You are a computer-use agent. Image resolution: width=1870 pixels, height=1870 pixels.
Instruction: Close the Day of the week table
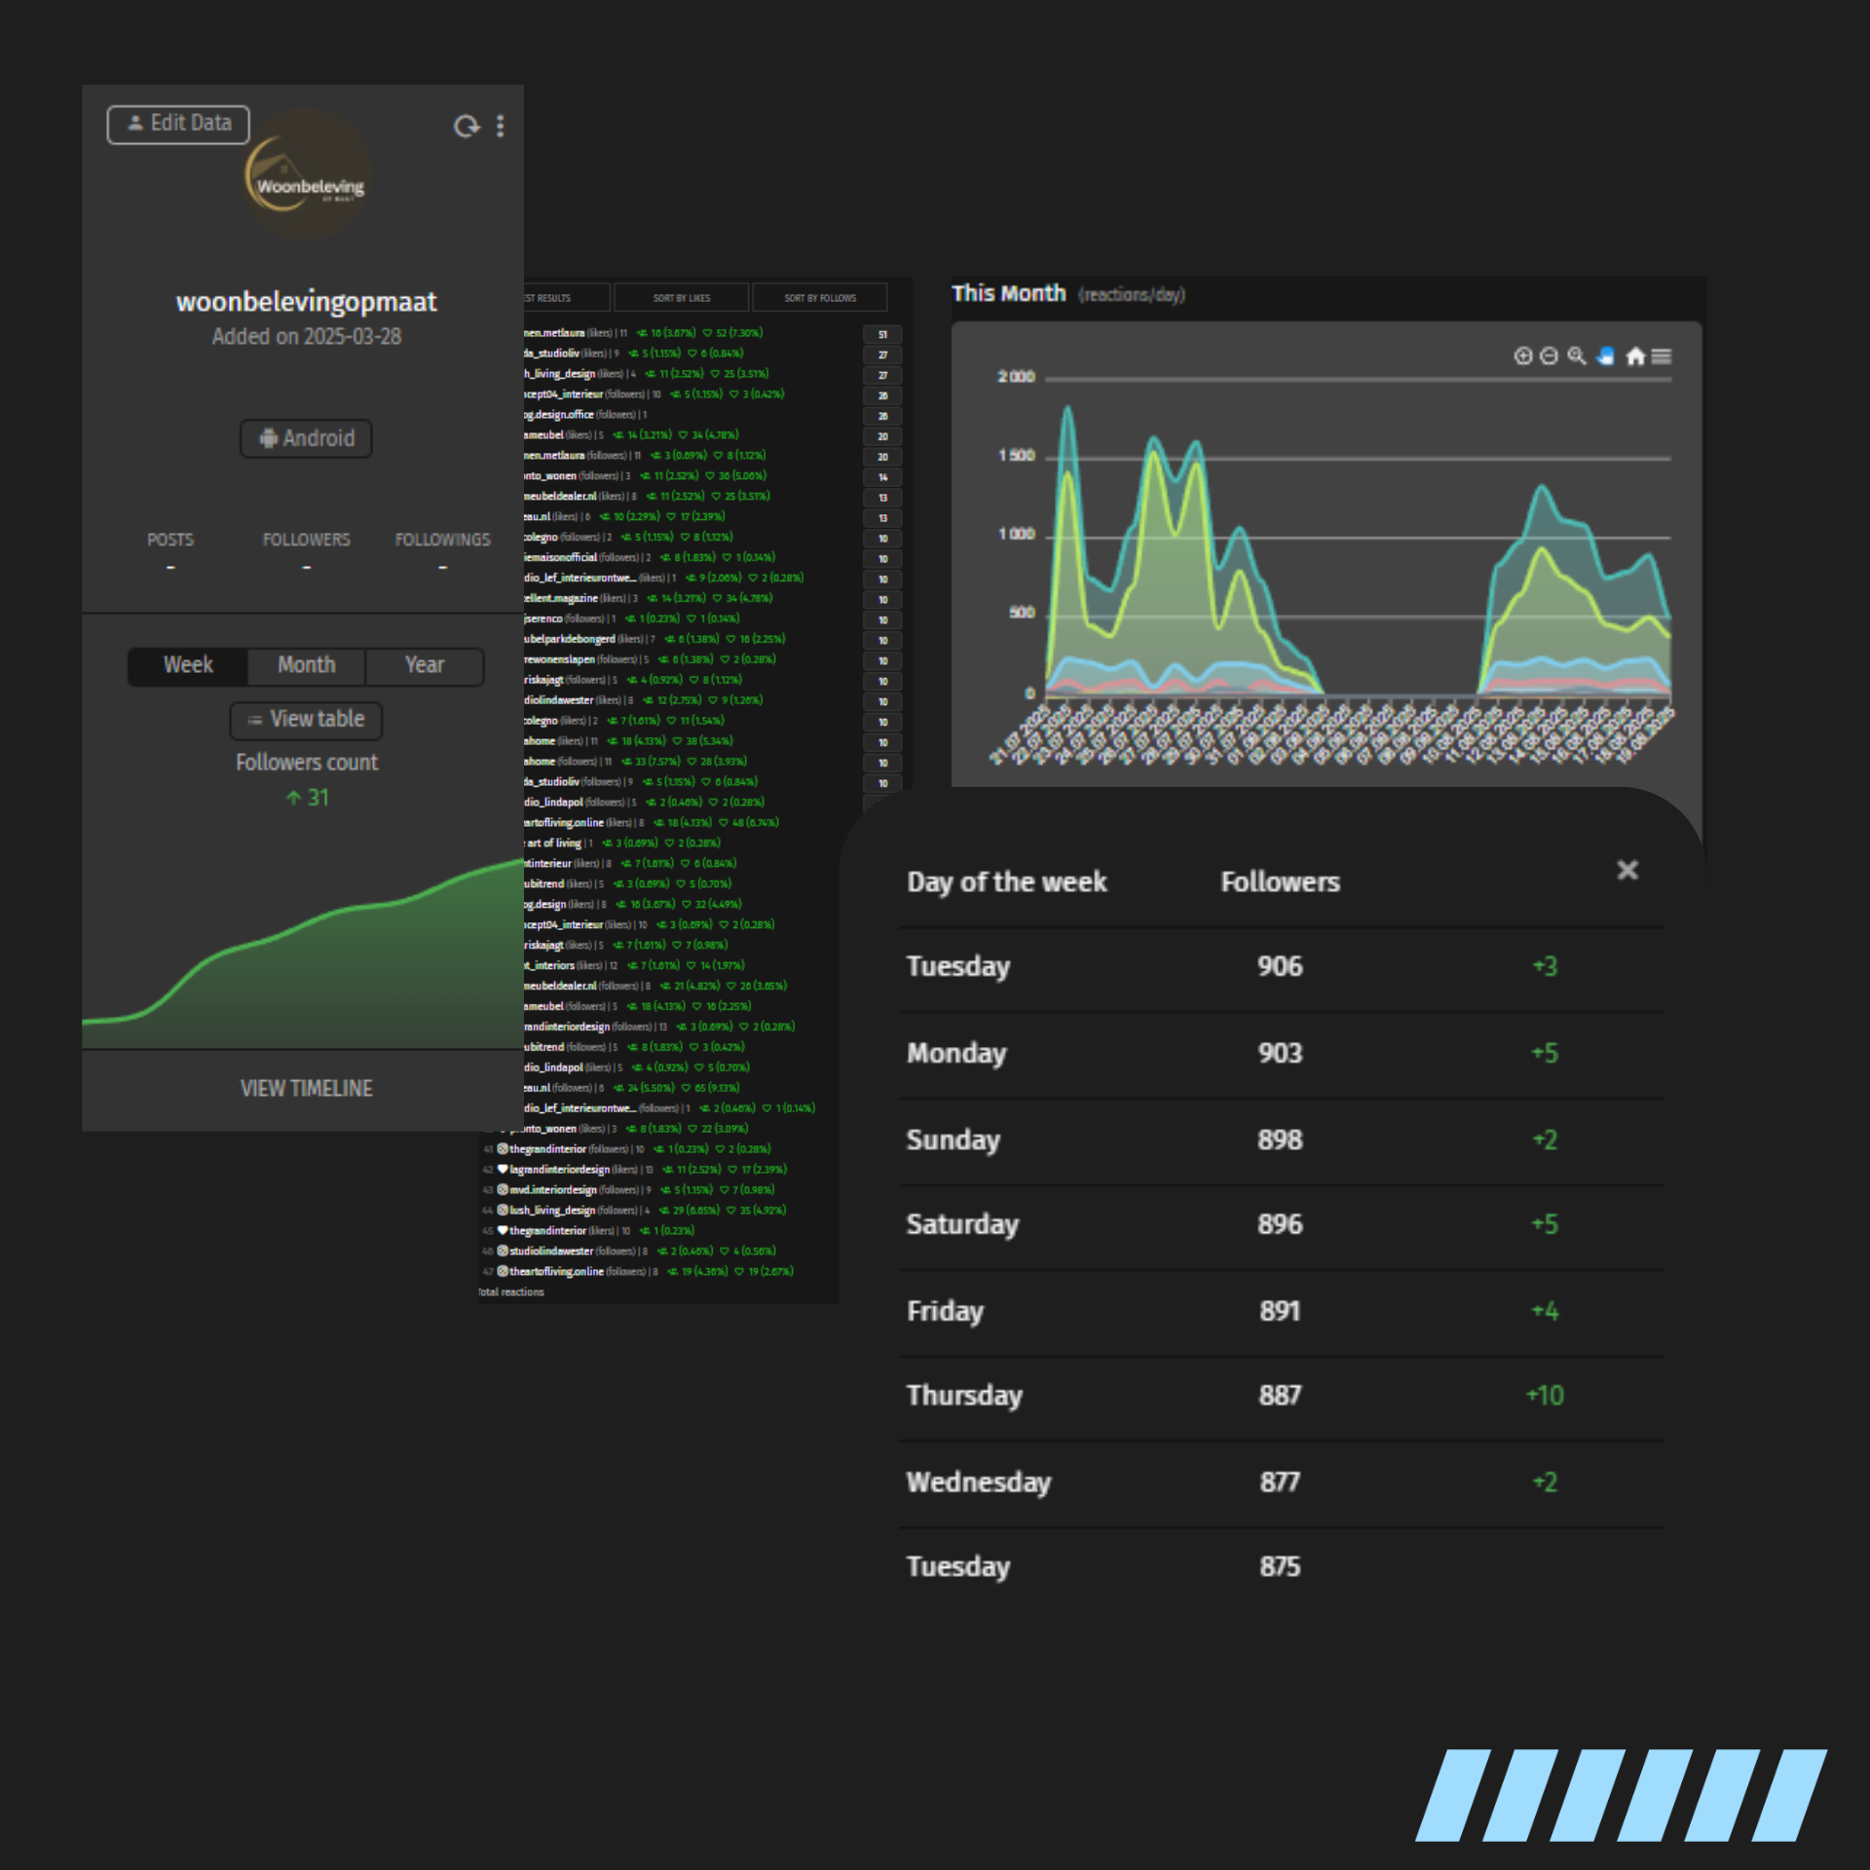(1627, 870)
